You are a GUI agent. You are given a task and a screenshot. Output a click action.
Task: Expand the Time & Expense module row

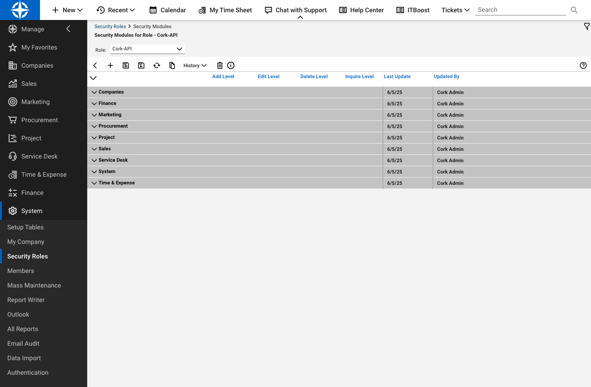tap(94, 183)
